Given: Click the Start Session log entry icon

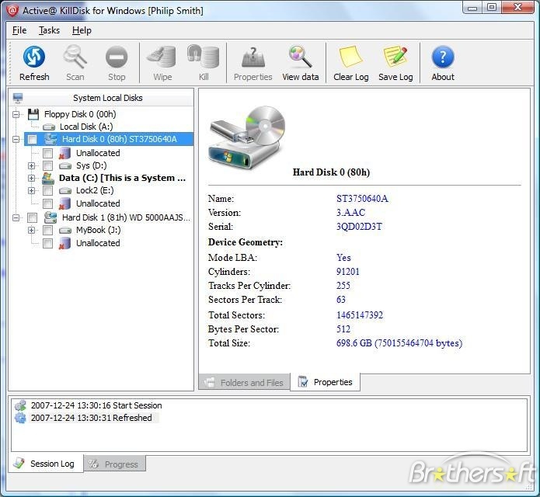Looking at the screenshot, I should (20, 405).
